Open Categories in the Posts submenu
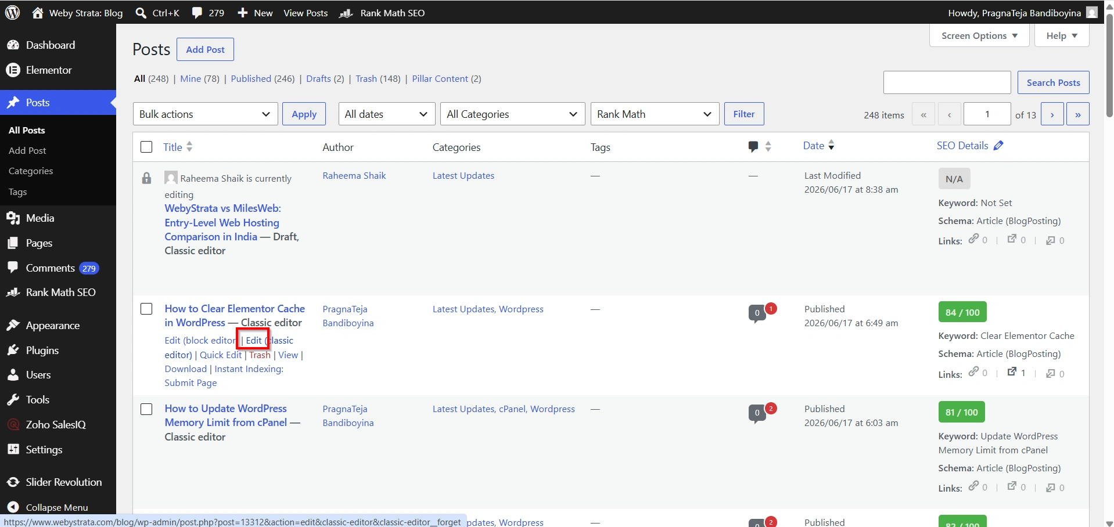This screenshot has width=1114, height=527. tap(31, 171)
